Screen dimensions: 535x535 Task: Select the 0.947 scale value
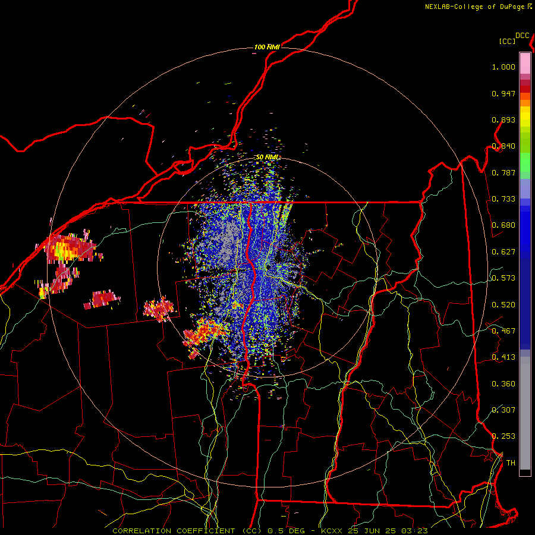click(x=503, y=93)
